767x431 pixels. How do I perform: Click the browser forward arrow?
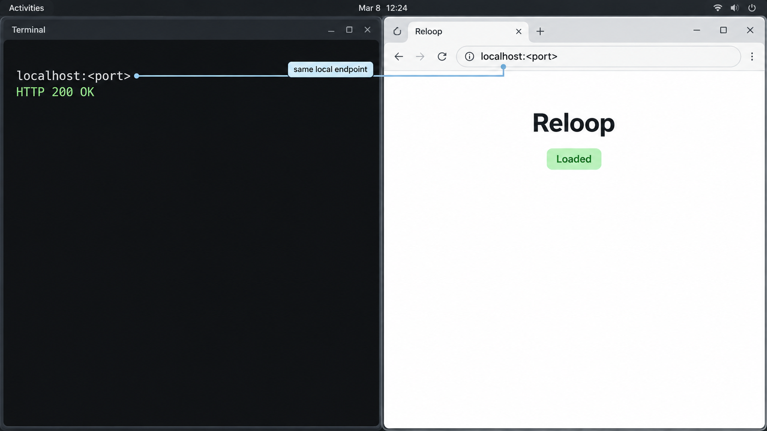(x=420, y=56)
